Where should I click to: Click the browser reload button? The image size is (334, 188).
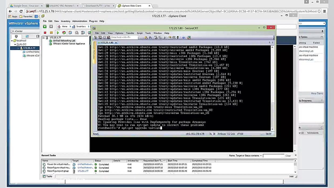coord(21,11)
